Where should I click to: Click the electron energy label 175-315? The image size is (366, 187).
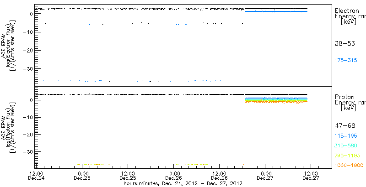(x=346, y=61)
